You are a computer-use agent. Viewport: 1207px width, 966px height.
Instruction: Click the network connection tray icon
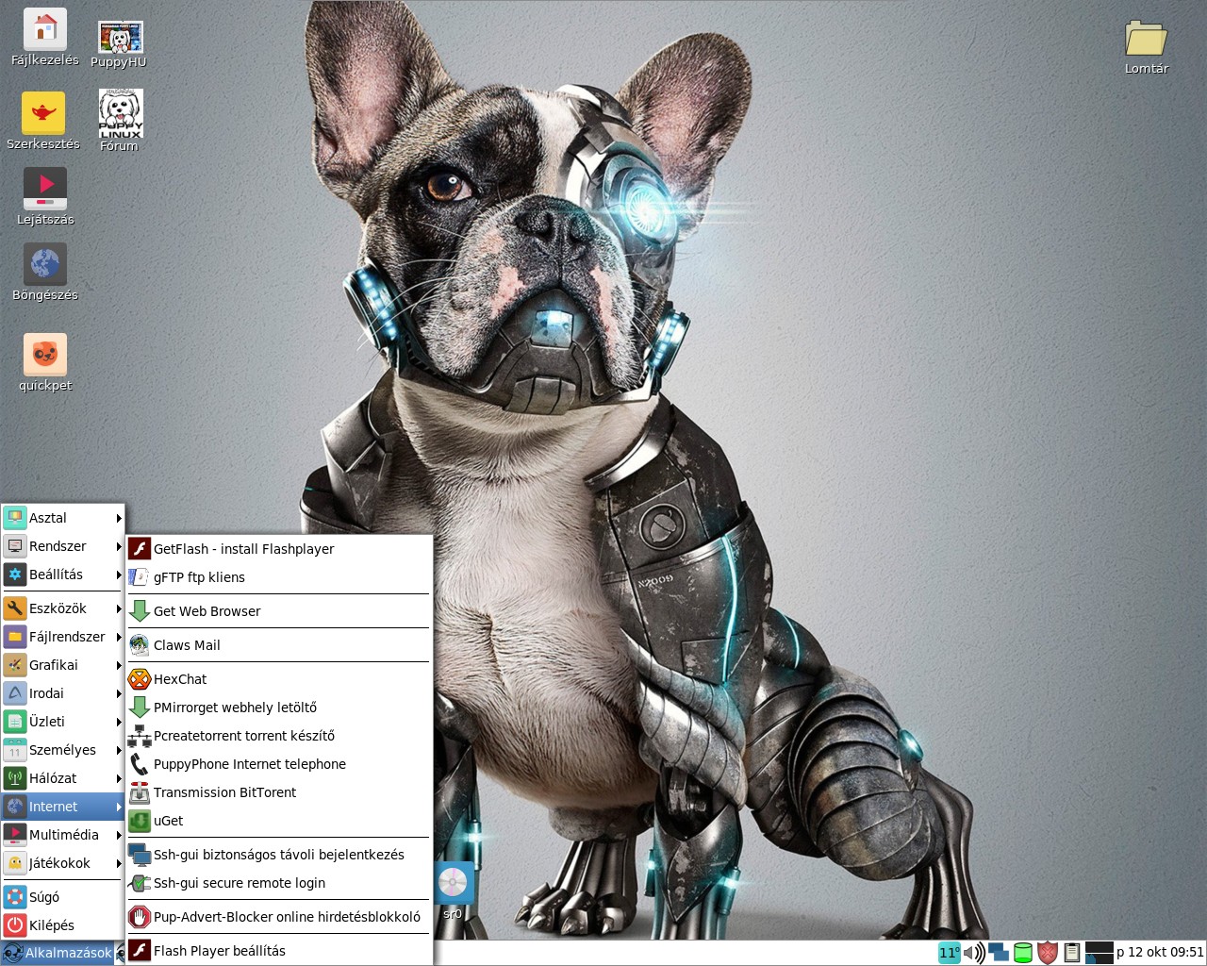point(999,953)
